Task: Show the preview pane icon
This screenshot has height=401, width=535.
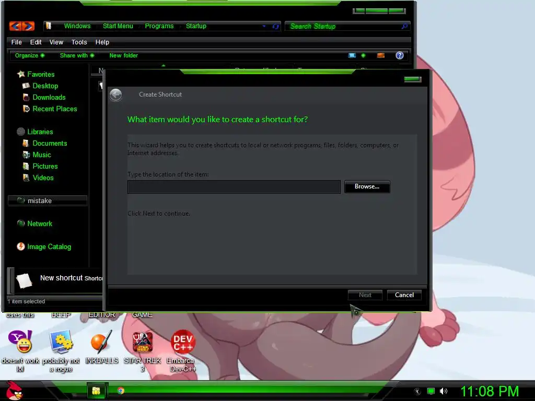Action: [x=381, y=55]
